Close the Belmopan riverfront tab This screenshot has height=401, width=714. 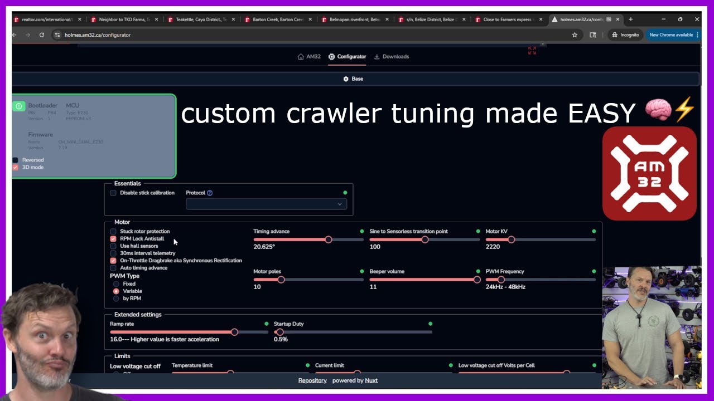click(x=387, y=19)
